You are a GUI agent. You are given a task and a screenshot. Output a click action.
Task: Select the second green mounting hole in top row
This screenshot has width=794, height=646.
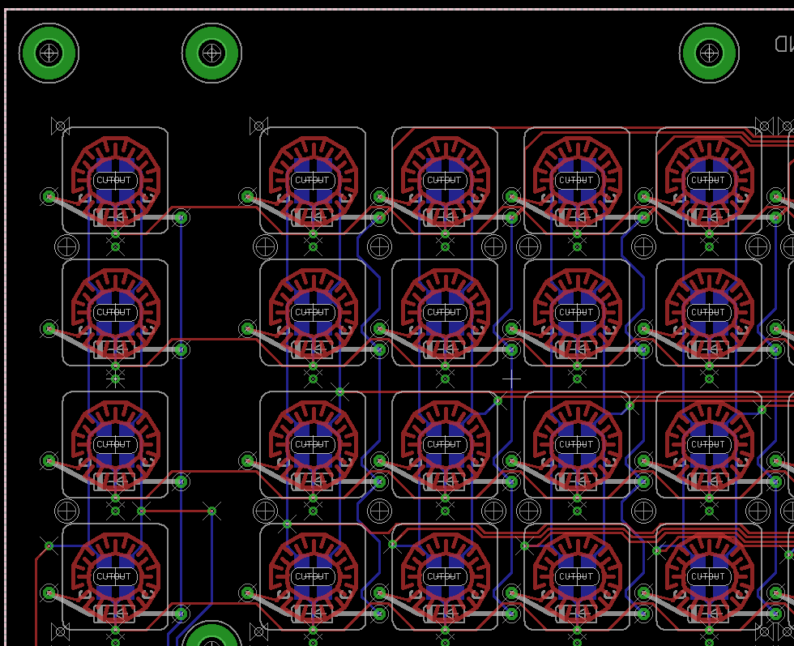tap(212, 53)
